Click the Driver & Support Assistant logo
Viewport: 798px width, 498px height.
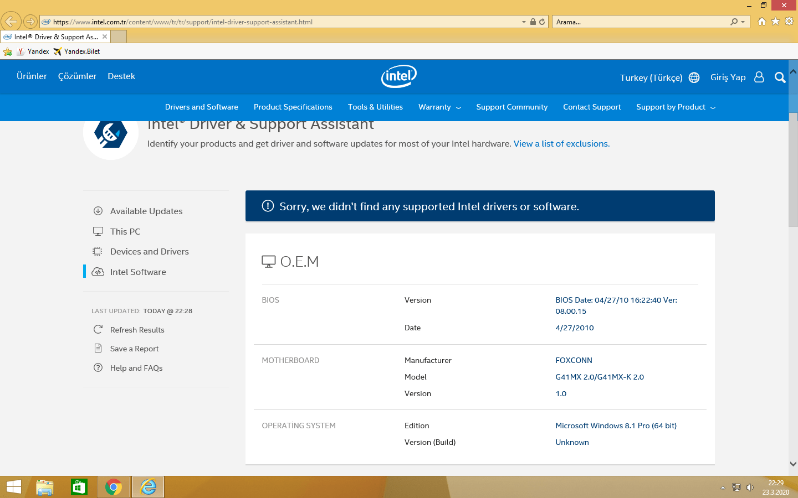[x=111, y=133]
